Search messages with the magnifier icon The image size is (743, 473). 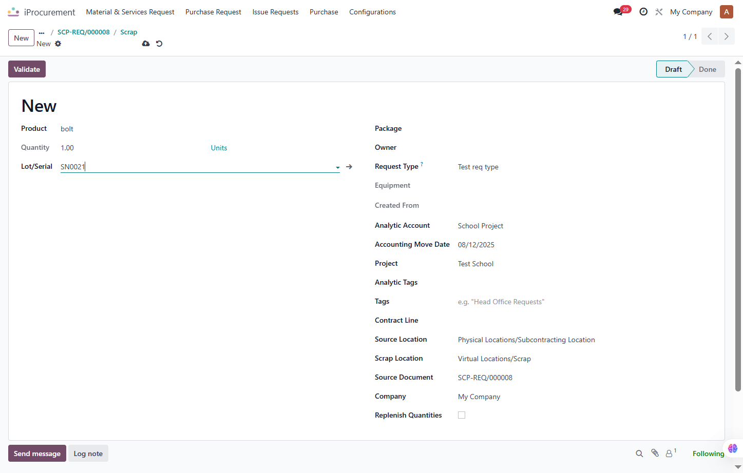tap(639, 454)
